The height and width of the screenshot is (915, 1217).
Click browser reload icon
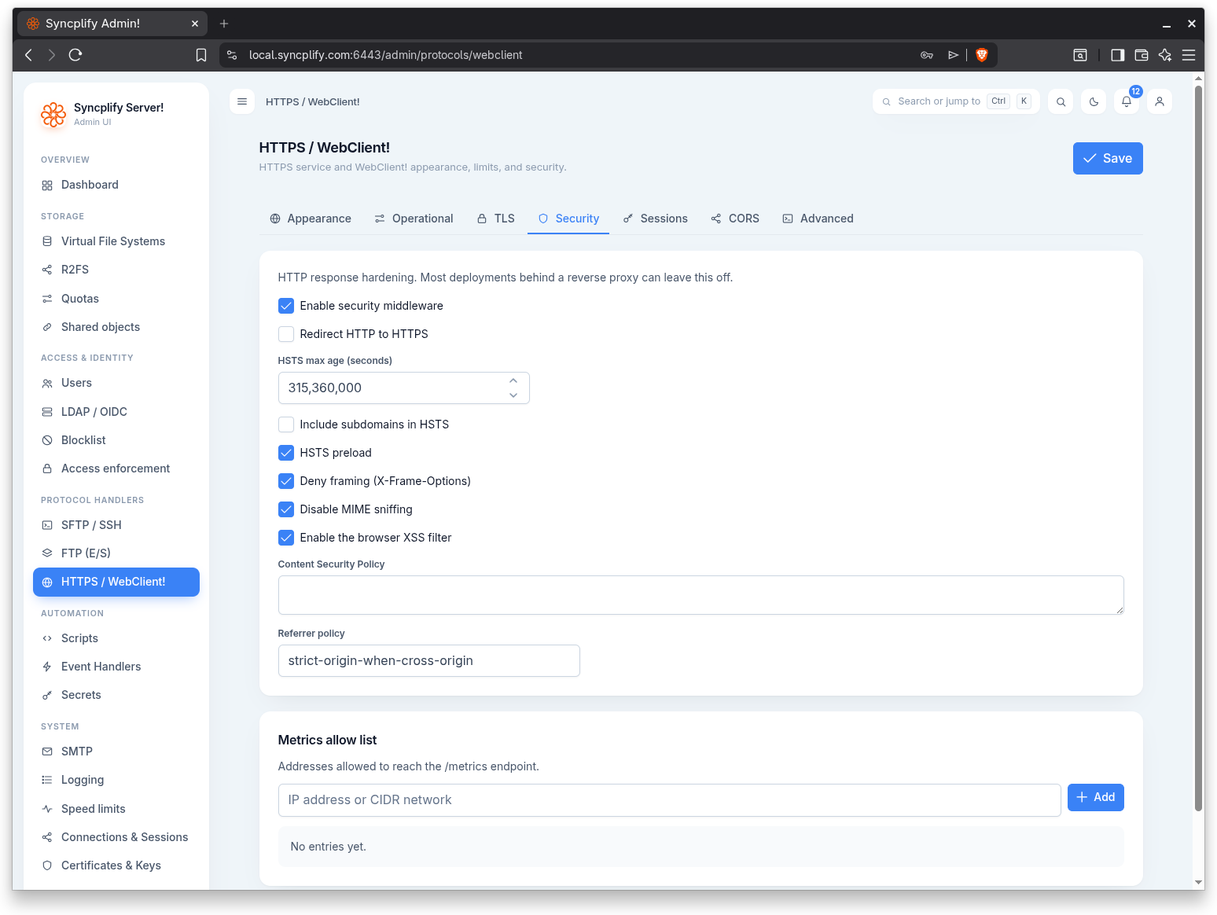(75, 55)
